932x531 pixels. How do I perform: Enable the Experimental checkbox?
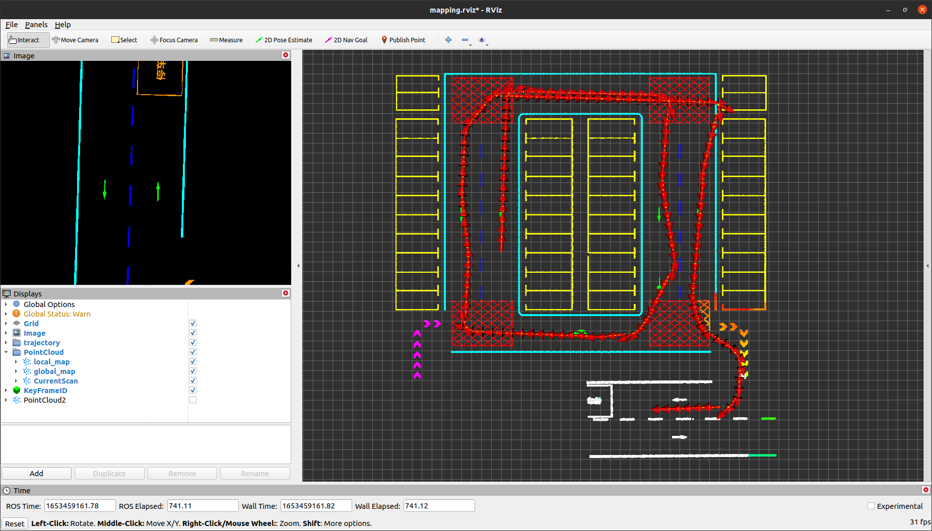[x=871, y=506]
